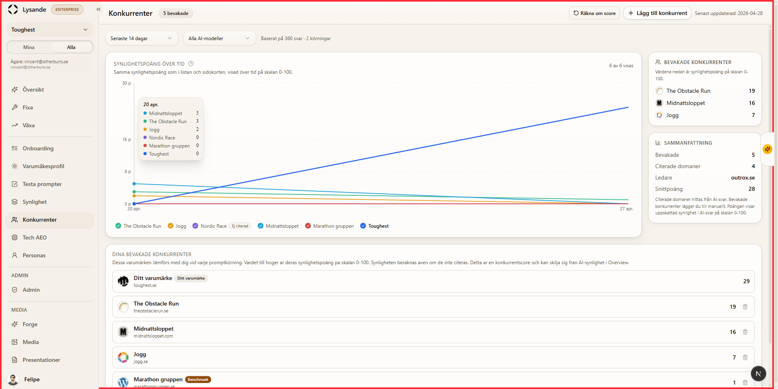Open Testa prompter page
The image size is (778, 389).
(50, 184)
